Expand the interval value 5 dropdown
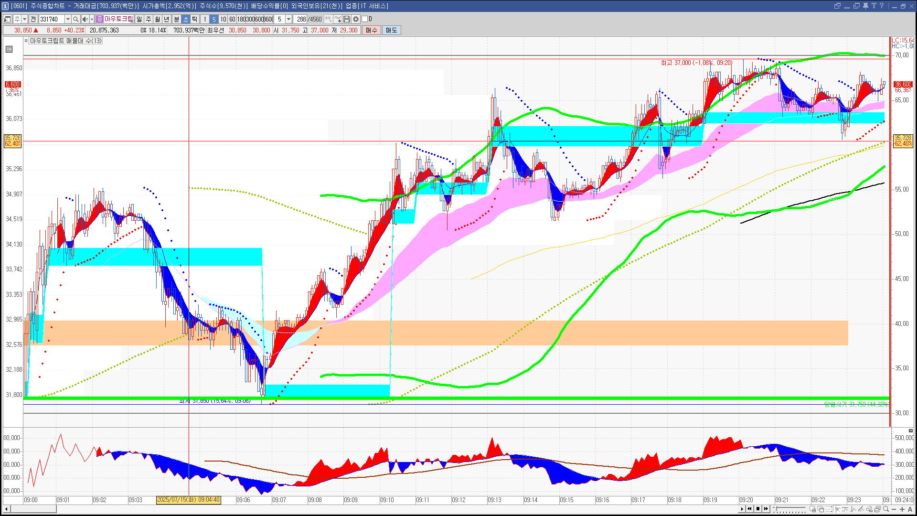Viewport: 917px width, 516px height. [x=288, y=19]
